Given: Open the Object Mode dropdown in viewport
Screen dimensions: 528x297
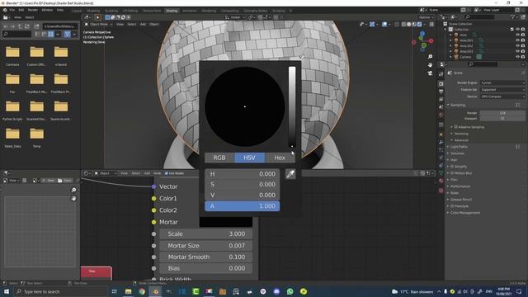Looking at the screenshot, I should pos(99,24).
